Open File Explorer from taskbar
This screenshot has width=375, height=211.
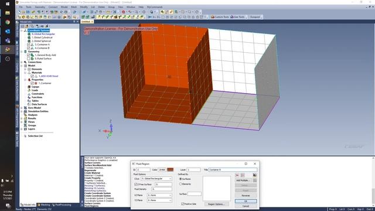pos(8,13)
